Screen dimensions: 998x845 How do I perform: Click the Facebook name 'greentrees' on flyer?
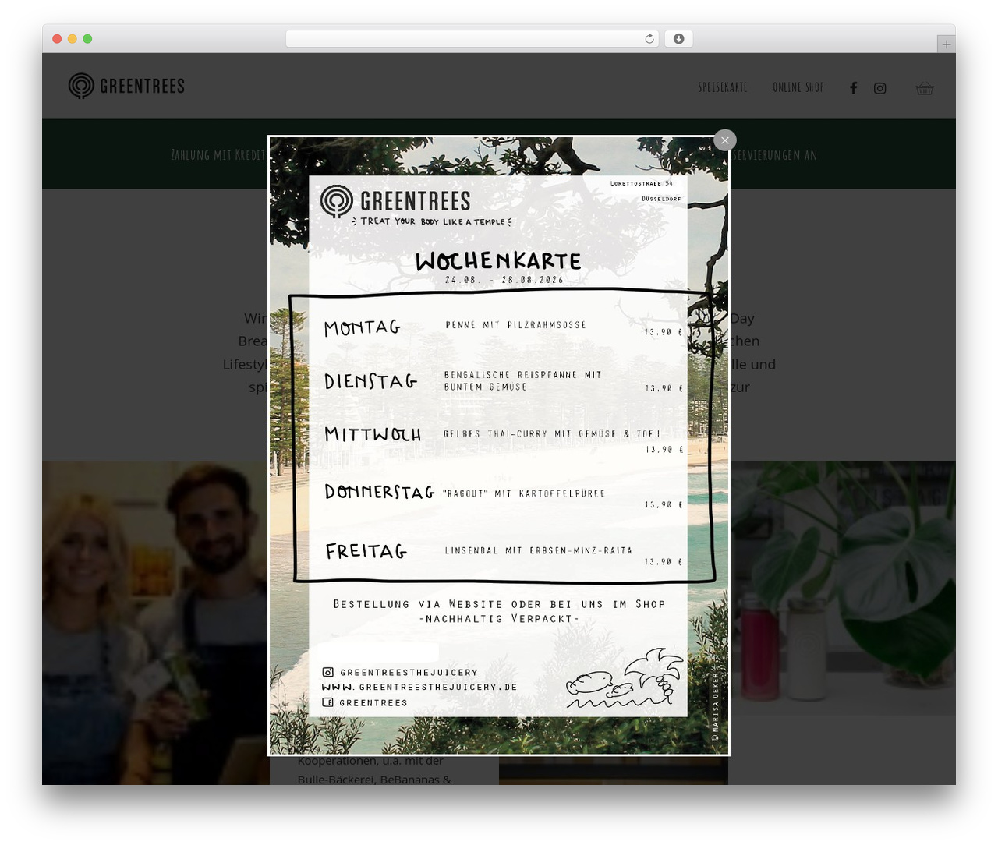pyautogui.click(x=373, y=702)
